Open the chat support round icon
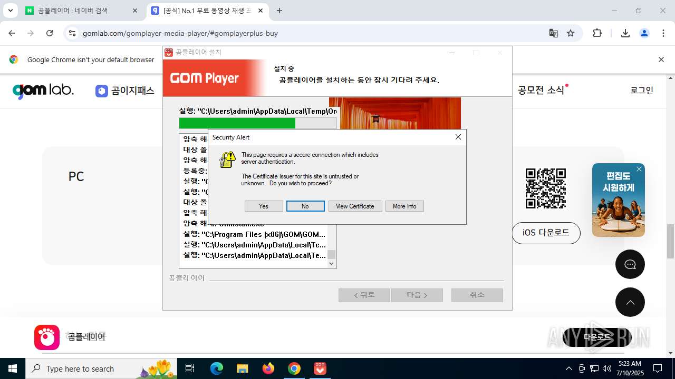 [630, 264]
